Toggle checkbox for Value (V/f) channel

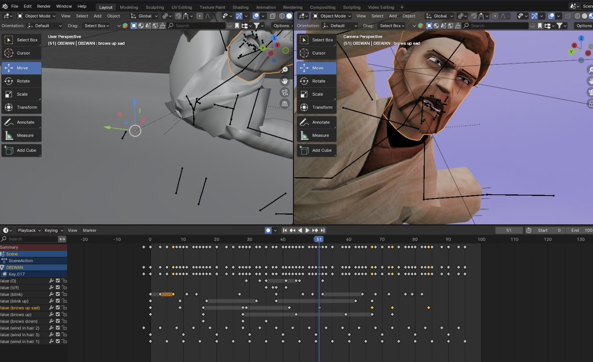(58, 287)
